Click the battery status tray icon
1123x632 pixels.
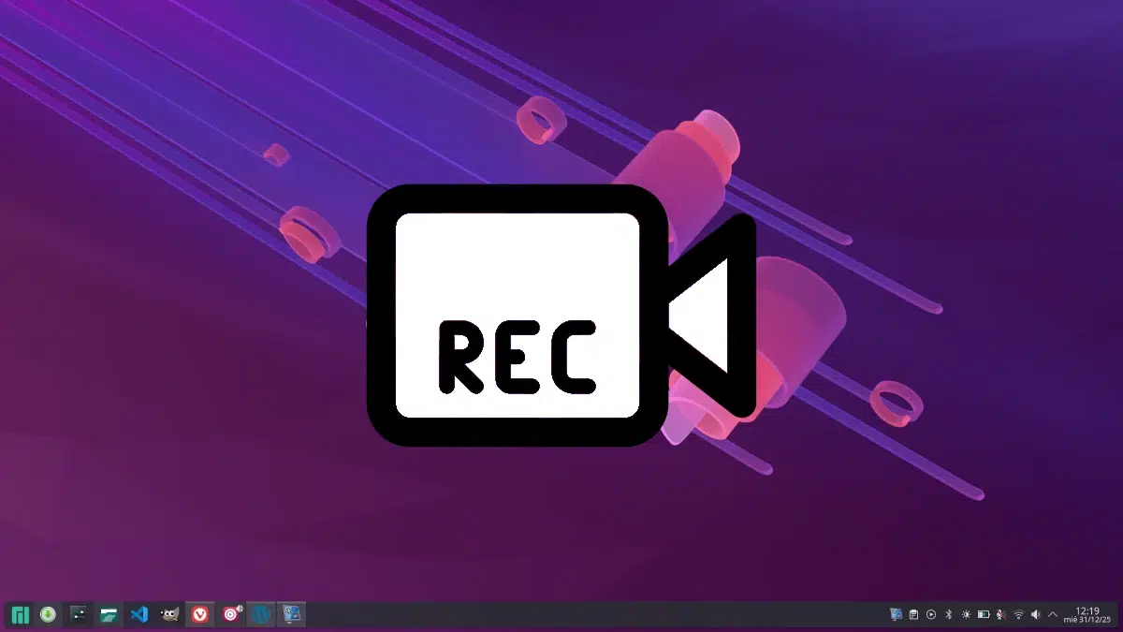click(984, 615)
